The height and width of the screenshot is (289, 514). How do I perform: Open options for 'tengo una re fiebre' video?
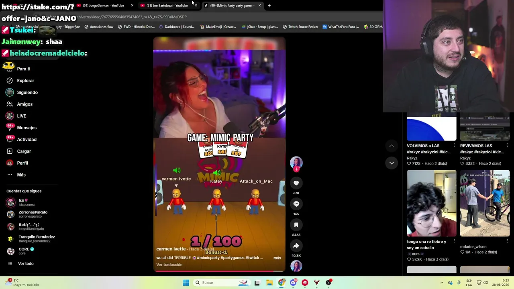pyautogui.click(x=454, y=242)
